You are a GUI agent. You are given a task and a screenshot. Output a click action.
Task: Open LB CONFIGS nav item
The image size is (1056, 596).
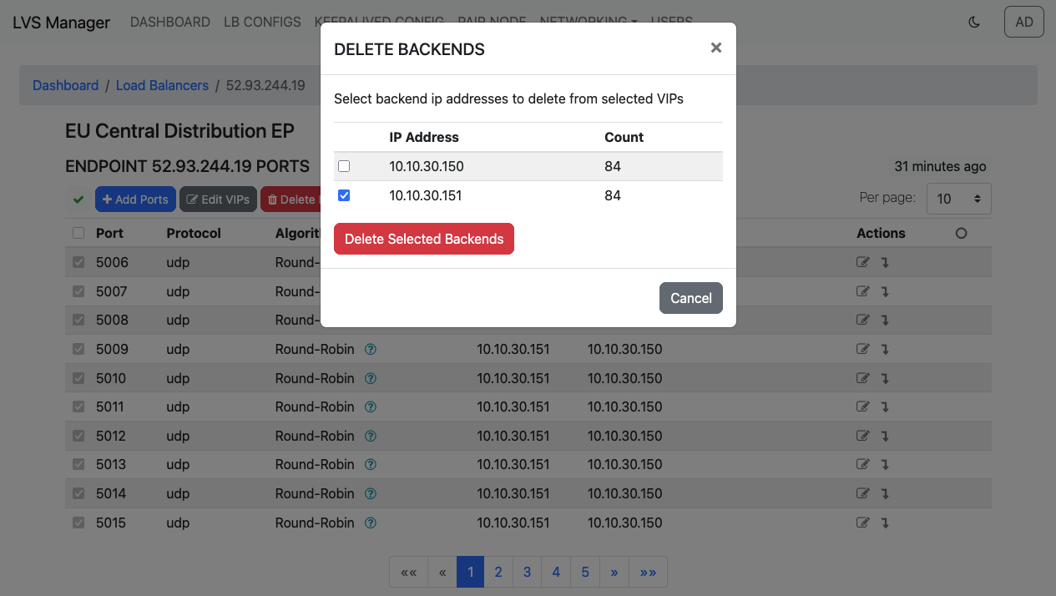[x=262, y=23]
